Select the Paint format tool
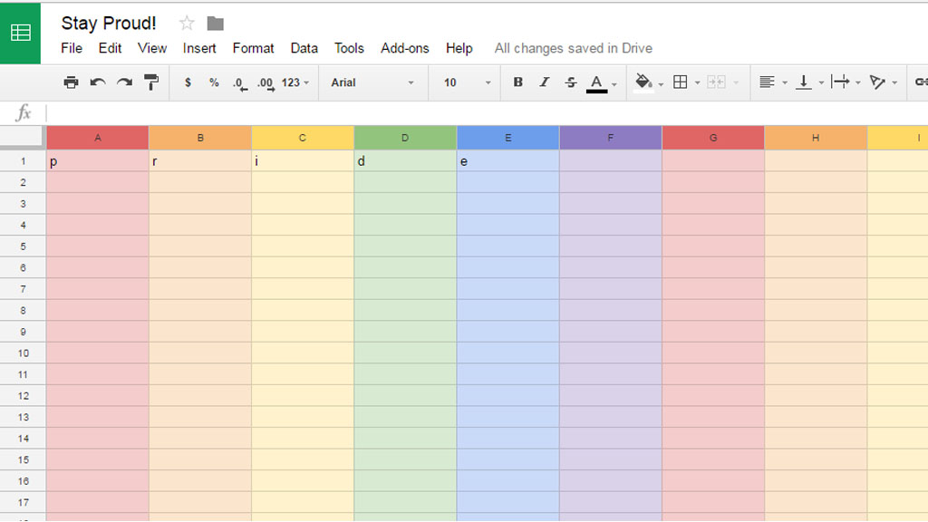Screen dimensions: 928x522 [x=151, y=82]
